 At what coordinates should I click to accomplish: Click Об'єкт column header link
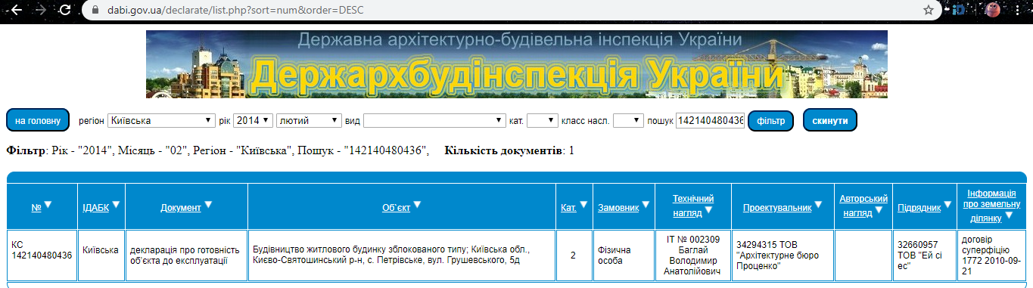[396, 207]
